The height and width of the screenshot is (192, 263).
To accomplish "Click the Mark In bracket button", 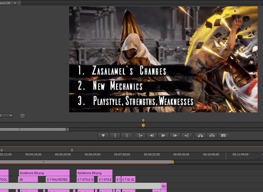I will (x=115, y=136).
